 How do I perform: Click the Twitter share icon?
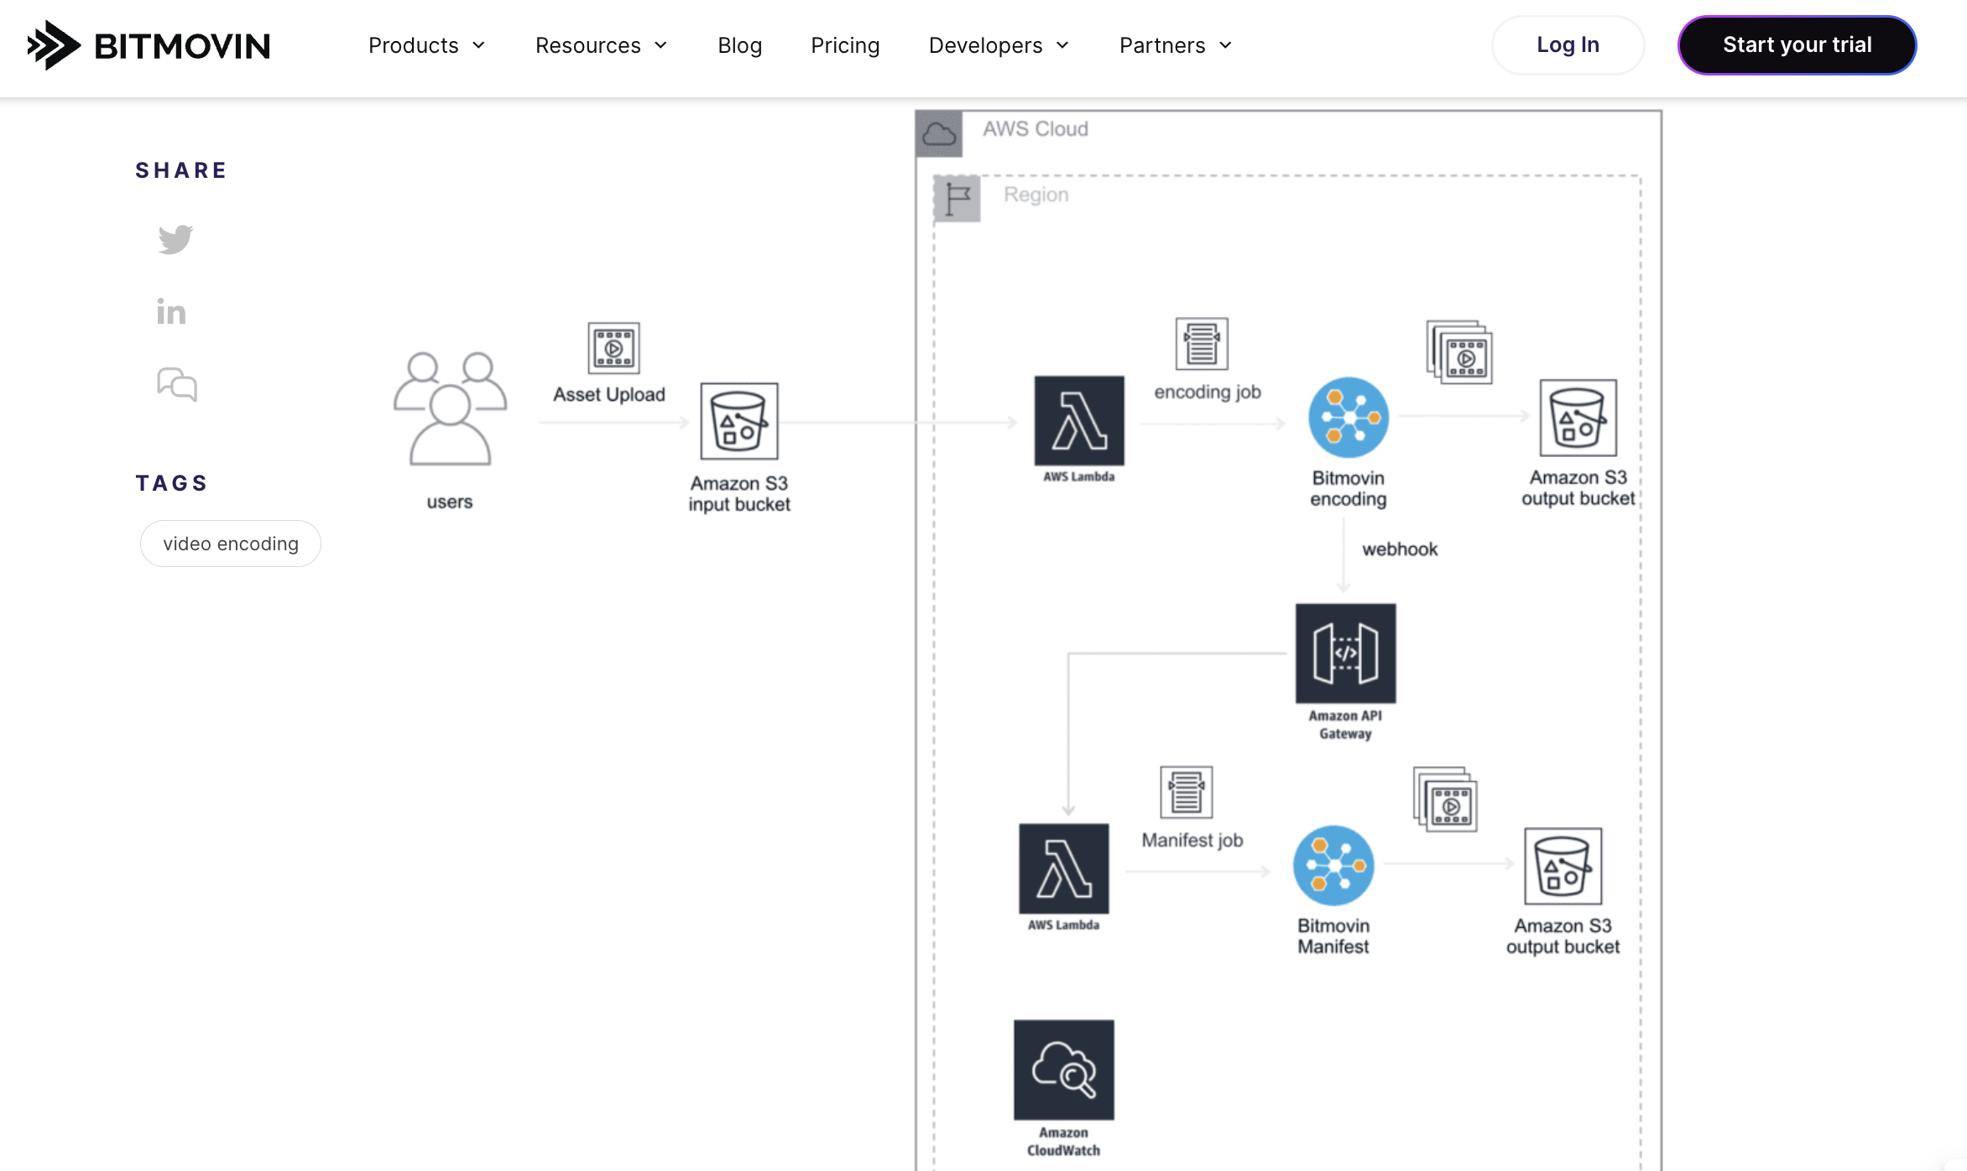(175, 239)
